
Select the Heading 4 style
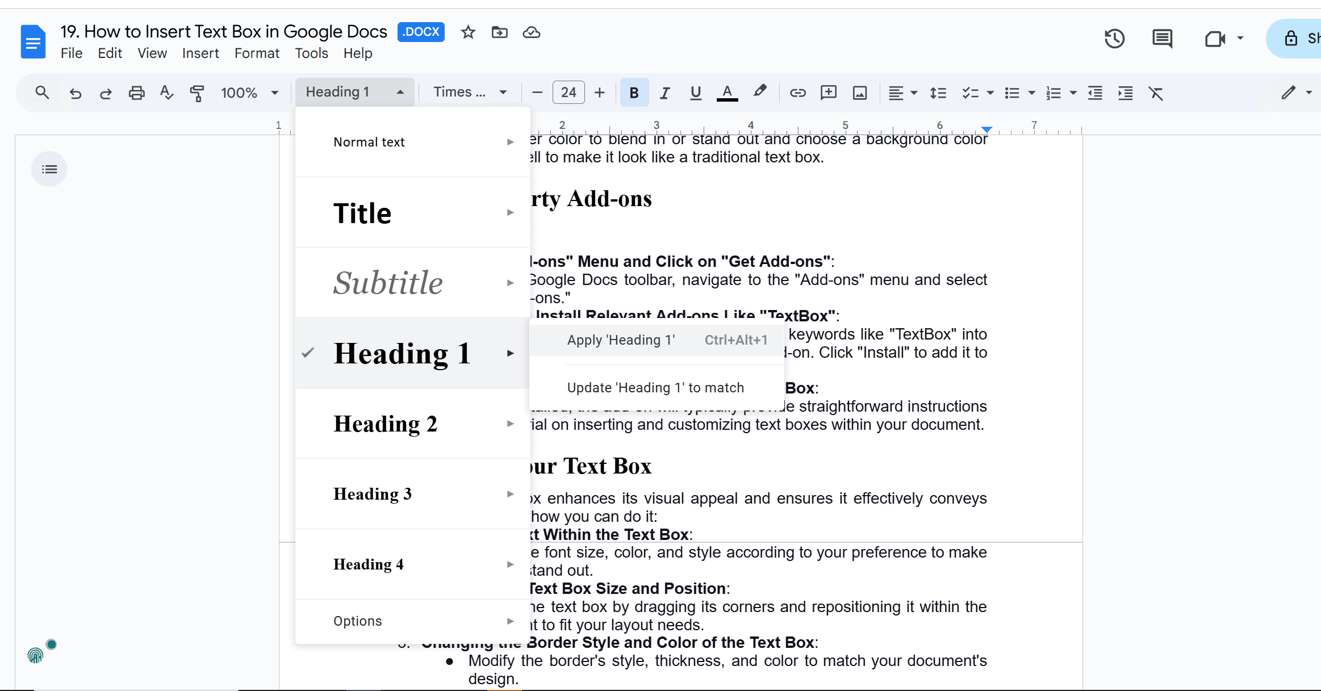[x=413, y=564]
